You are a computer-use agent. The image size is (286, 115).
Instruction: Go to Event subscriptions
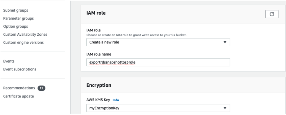[20, 69]
